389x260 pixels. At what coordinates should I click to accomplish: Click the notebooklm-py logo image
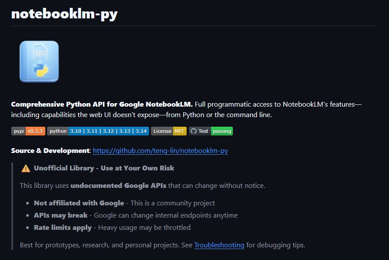click(39, 62)
